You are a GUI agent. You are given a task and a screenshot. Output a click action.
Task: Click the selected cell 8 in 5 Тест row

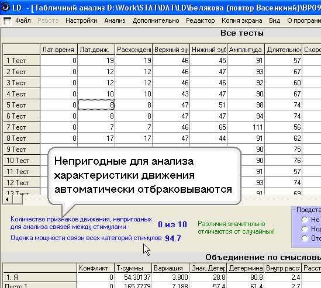[x=96, y=105]
